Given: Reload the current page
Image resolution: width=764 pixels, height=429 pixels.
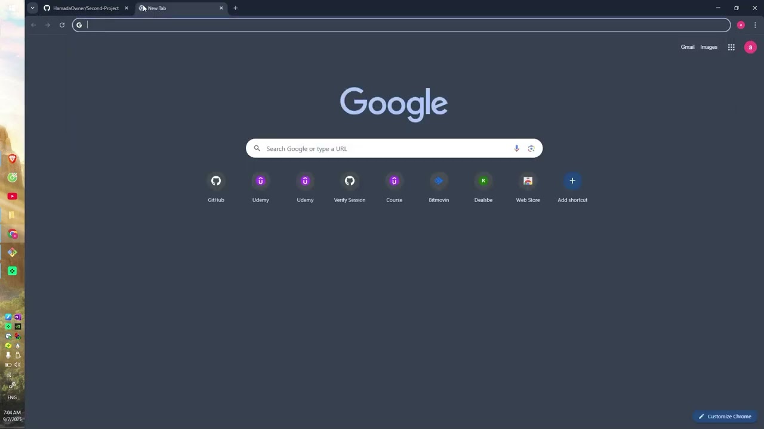Looking at the screenshot, I should [x=61, y=24].
